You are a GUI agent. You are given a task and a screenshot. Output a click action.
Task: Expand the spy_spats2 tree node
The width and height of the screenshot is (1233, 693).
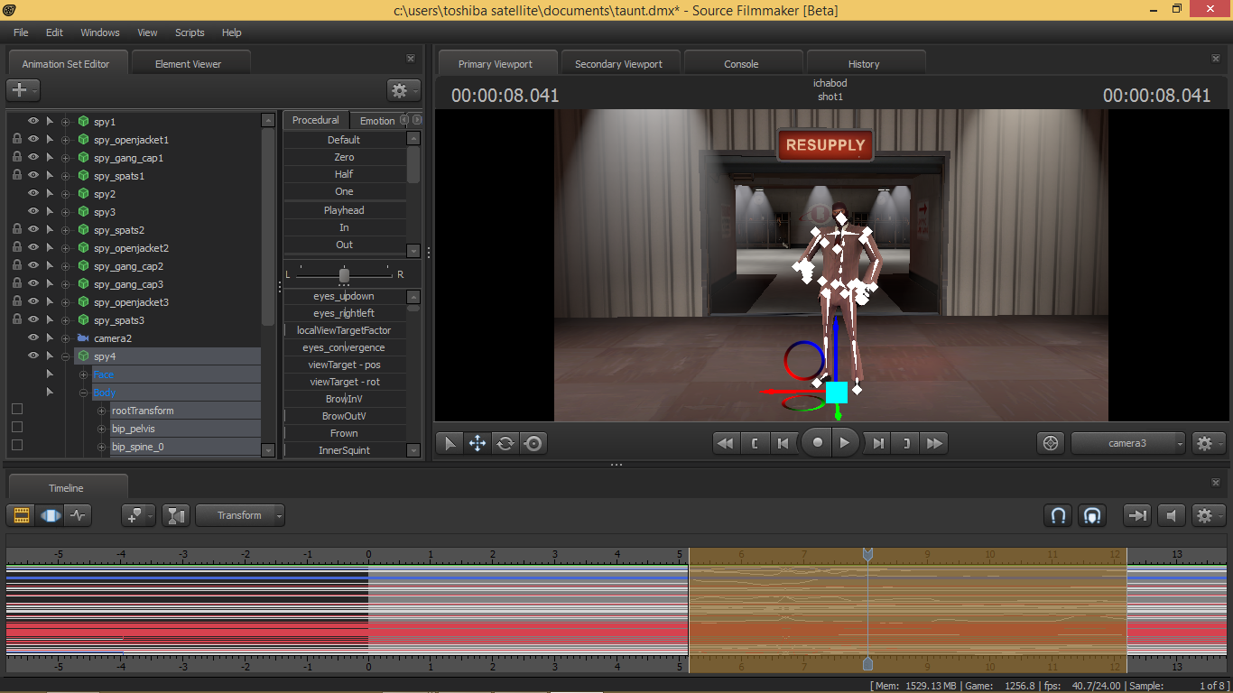pos(65,230)
